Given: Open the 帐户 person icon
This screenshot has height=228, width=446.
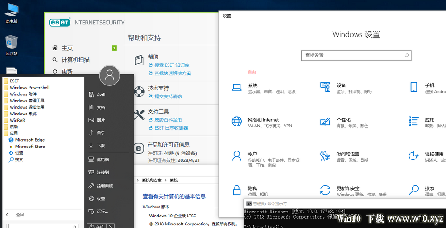Looking at the screenshot, I should click(237, 156).
